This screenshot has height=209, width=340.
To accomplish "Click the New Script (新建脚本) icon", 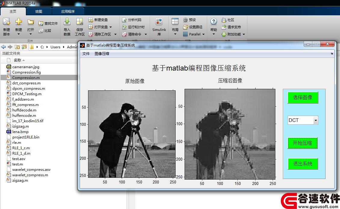I will (7, 22).
